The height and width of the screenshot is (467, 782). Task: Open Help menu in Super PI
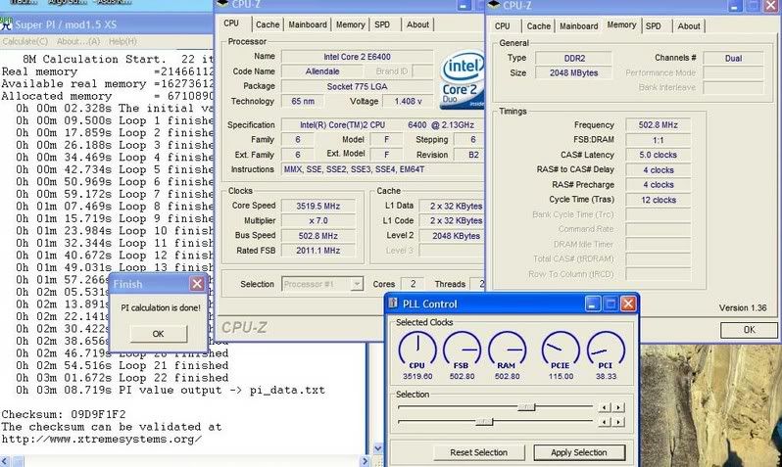pos(122,41)
